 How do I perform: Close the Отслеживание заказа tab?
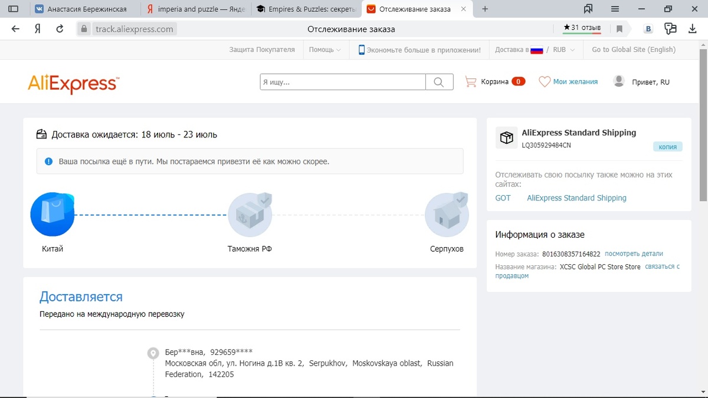click(x=463, y=9)
